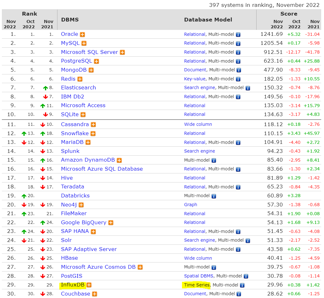
Task: Click the info icon in the Solr row
Action: (248, 241)
